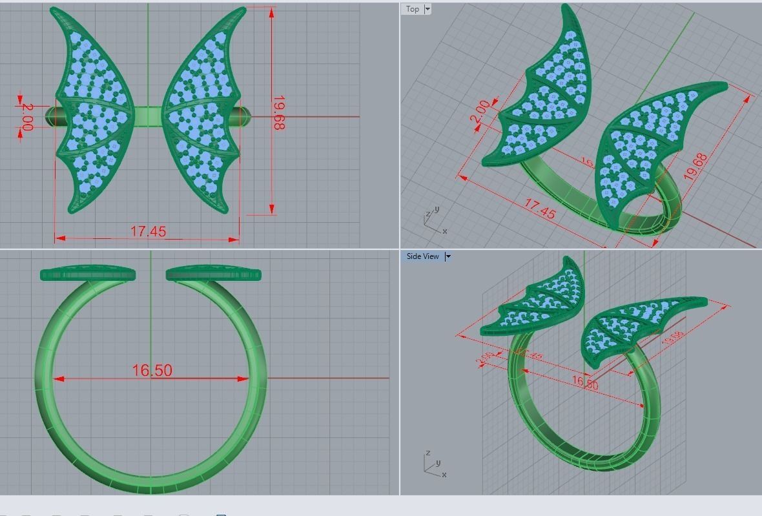This screenshot has width=762, height=516.
Task: Select the 2.00 dimension in Top-labeled viewport
Action: (x=480, y=112)
